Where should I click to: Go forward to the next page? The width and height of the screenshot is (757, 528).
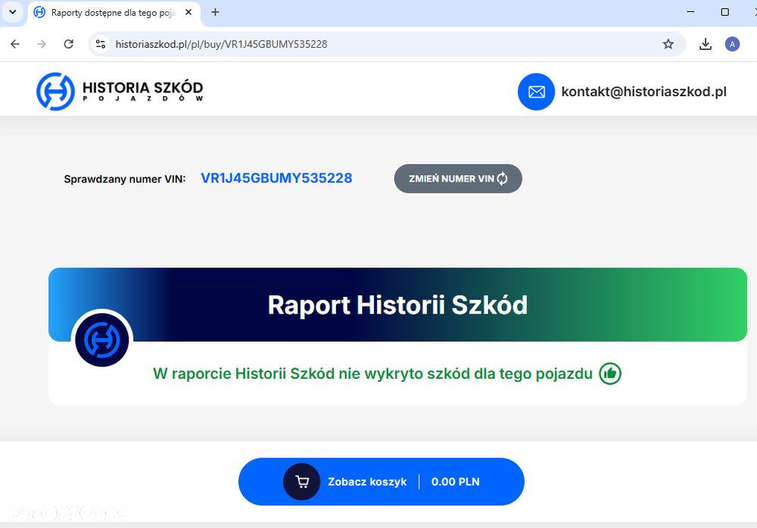pos(42,44)
